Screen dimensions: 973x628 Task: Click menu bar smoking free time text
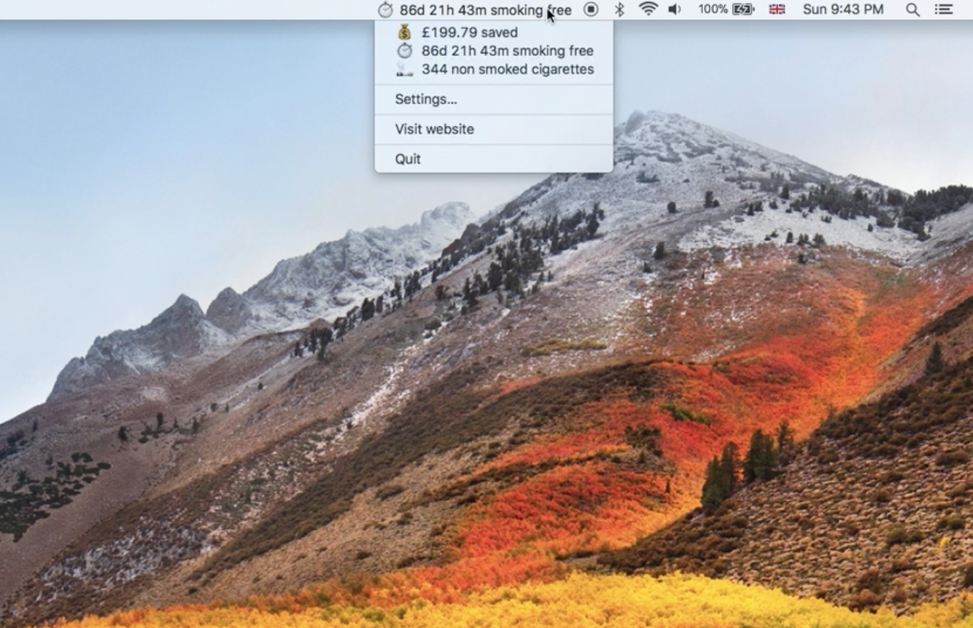(x=485, y=10)
